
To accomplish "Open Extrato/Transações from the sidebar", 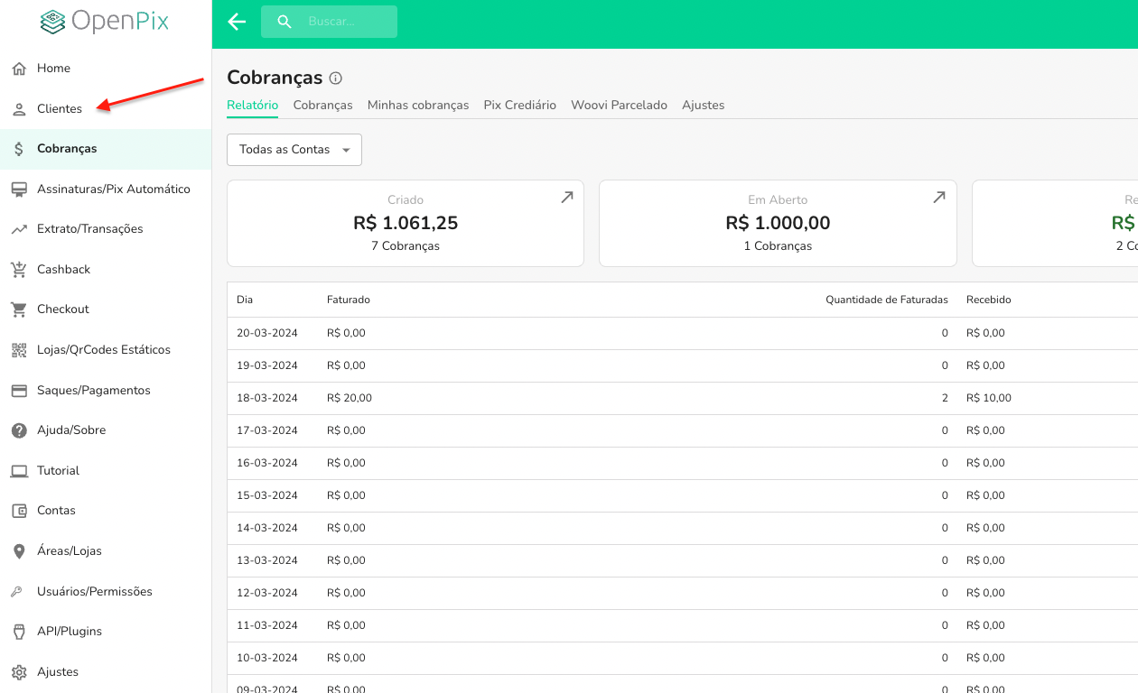I will 89,229.
